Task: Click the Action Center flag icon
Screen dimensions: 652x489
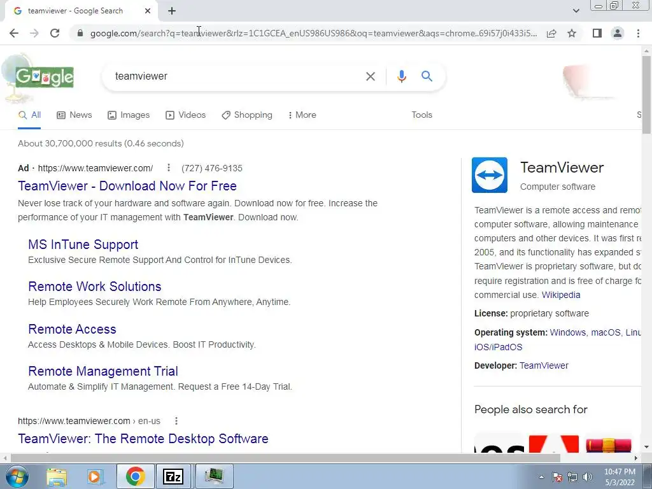Action: tap(556, 478)
